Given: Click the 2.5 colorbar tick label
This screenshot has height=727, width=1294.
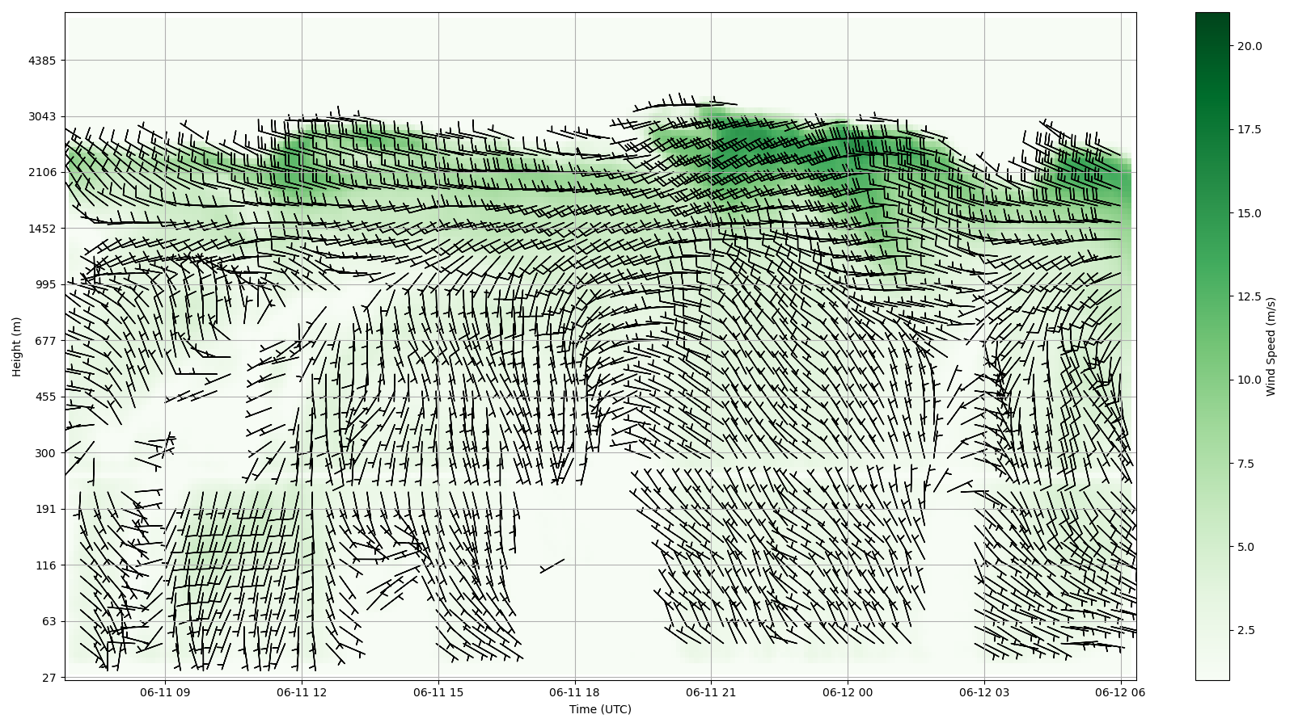Looking at the screenshot, I should pos(1246,630).
